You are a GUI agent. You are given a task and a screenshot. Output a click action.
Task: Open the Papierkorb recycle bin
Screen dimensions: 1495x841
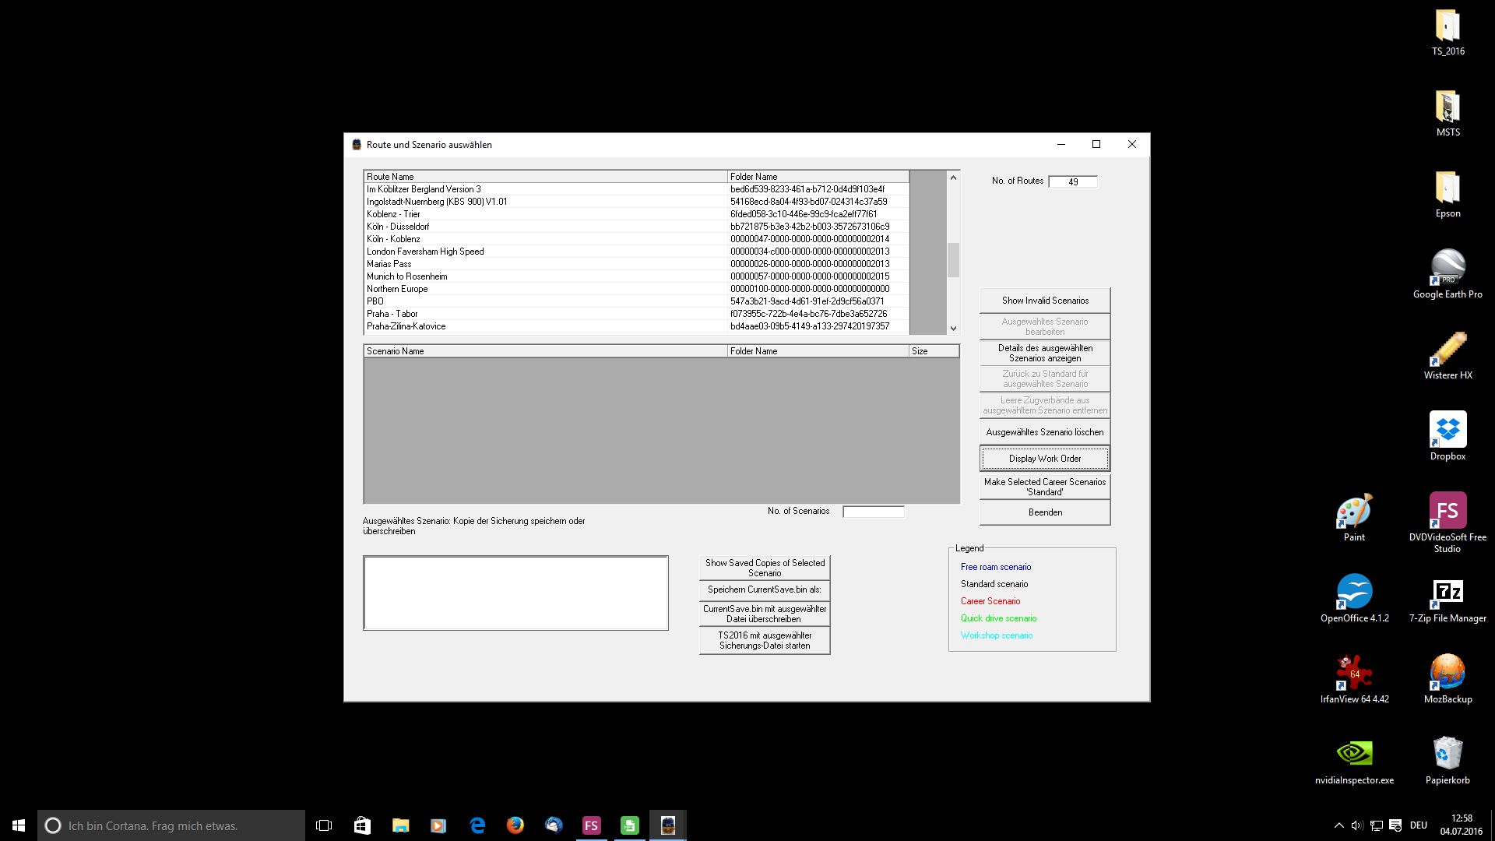click(x=1448, y=754)
